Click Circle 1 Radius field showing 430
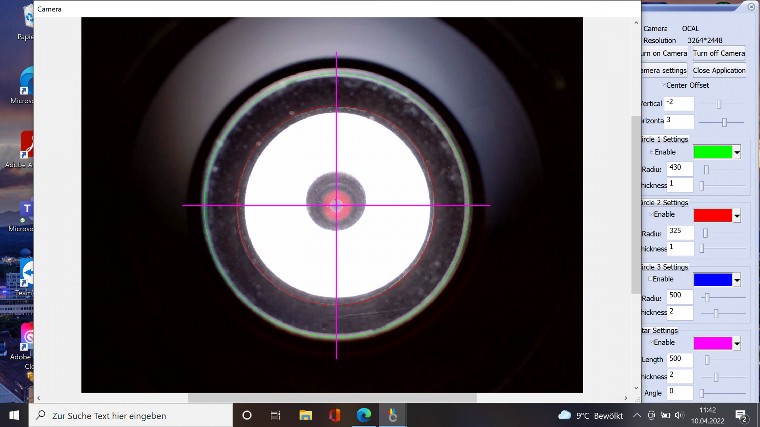This screenshot has width=760, height=427. (680, 169)
